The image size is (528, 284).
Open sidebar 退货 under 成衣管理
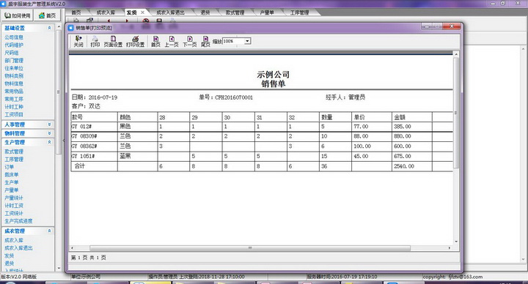tap(9, 264)
